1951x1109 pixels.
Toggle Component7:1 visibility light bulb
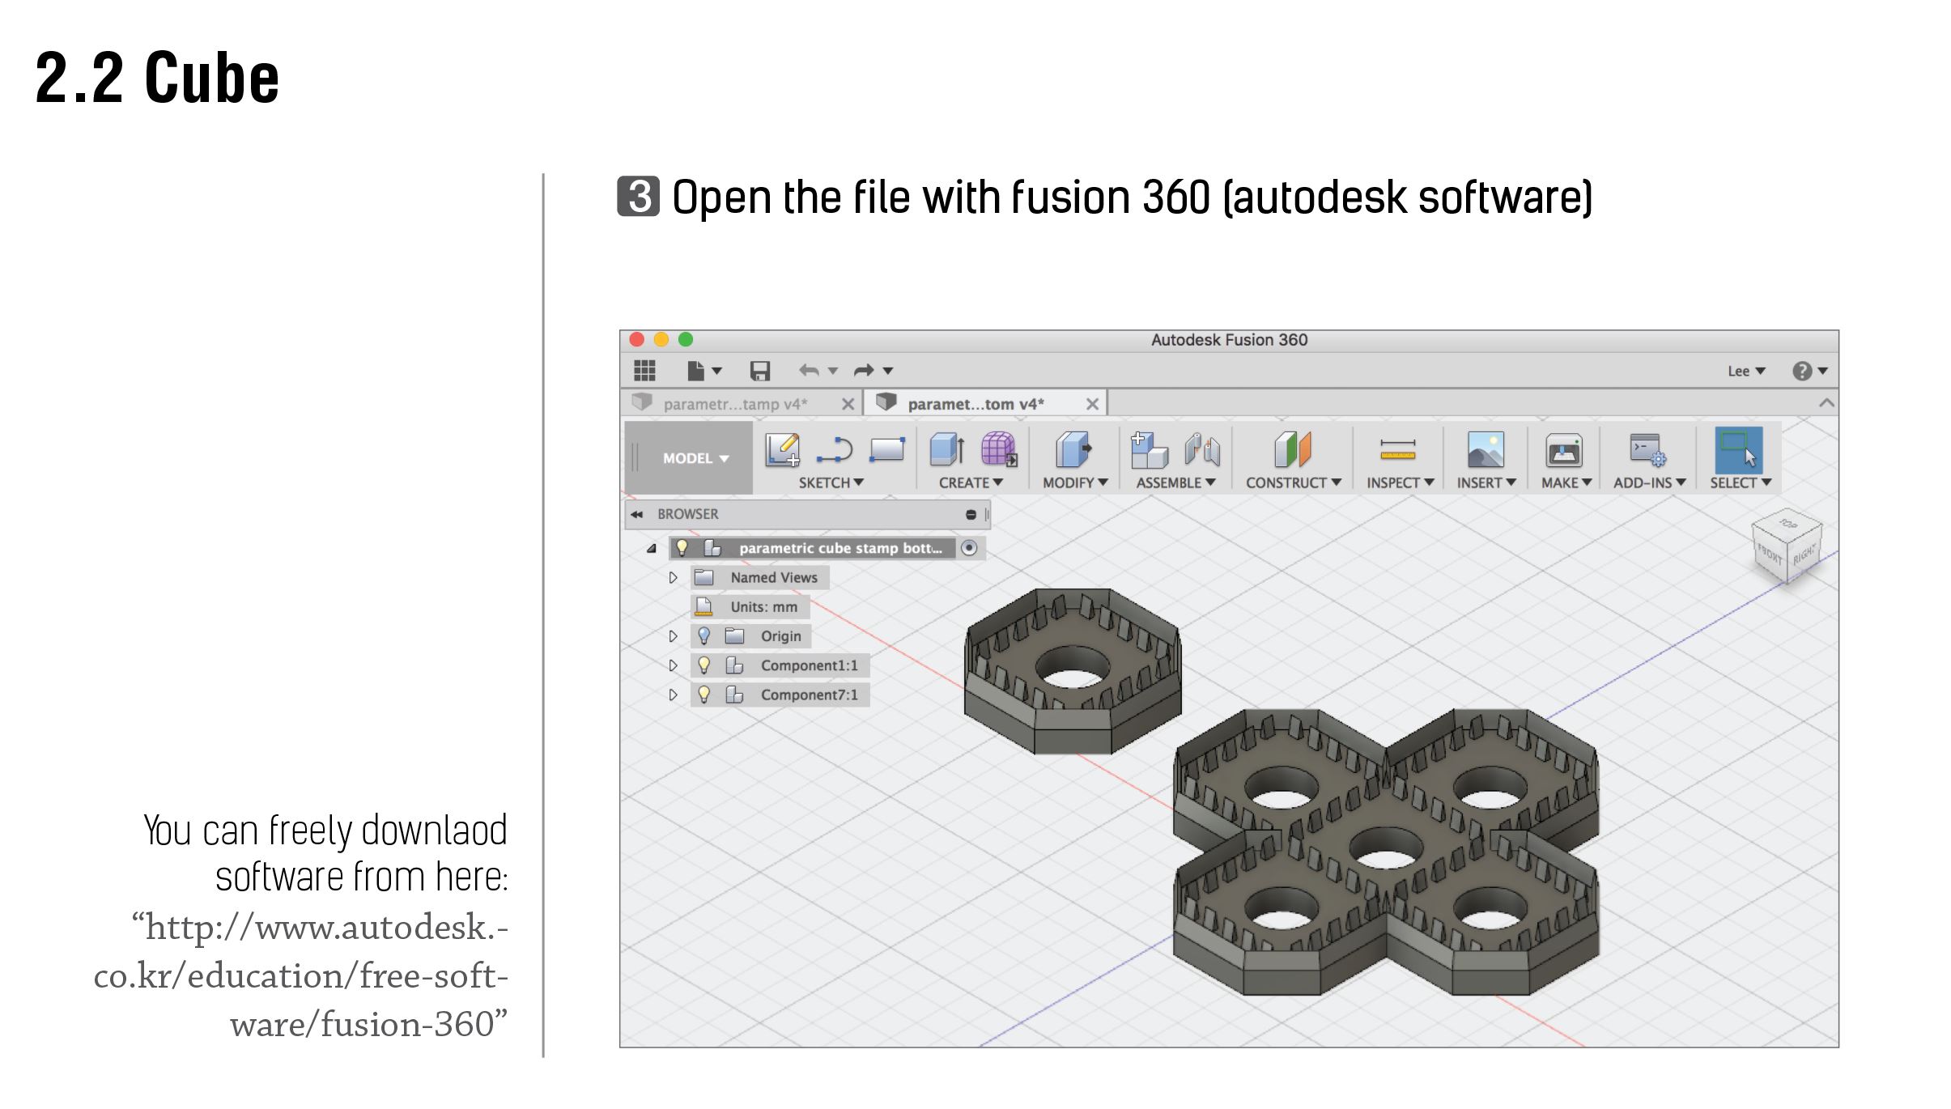coord(703,695)
